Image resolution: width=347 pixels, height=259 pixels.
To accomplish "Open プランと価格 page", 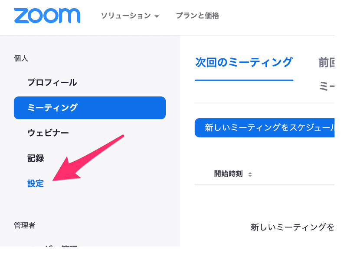I will coord(197,15).
